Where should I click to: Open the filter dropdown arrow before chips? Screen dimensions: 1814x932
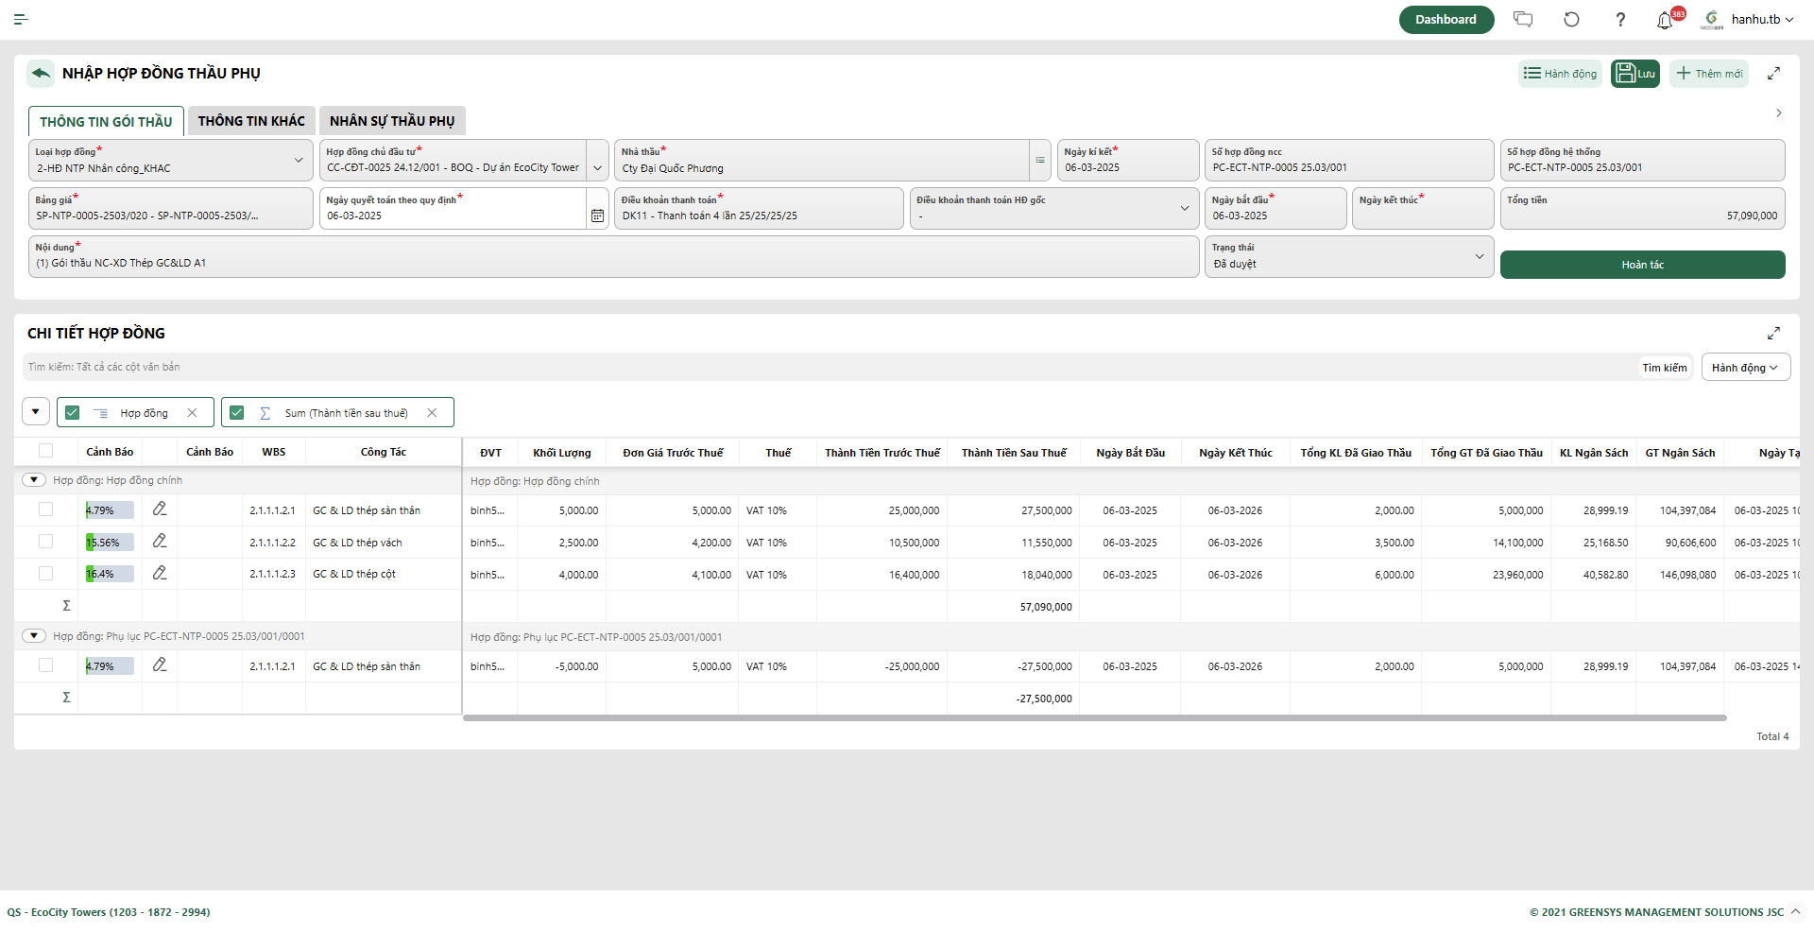coord(35,412)
